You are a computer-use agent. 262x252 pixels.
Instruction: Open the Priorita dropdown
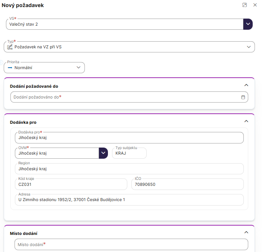78,68
